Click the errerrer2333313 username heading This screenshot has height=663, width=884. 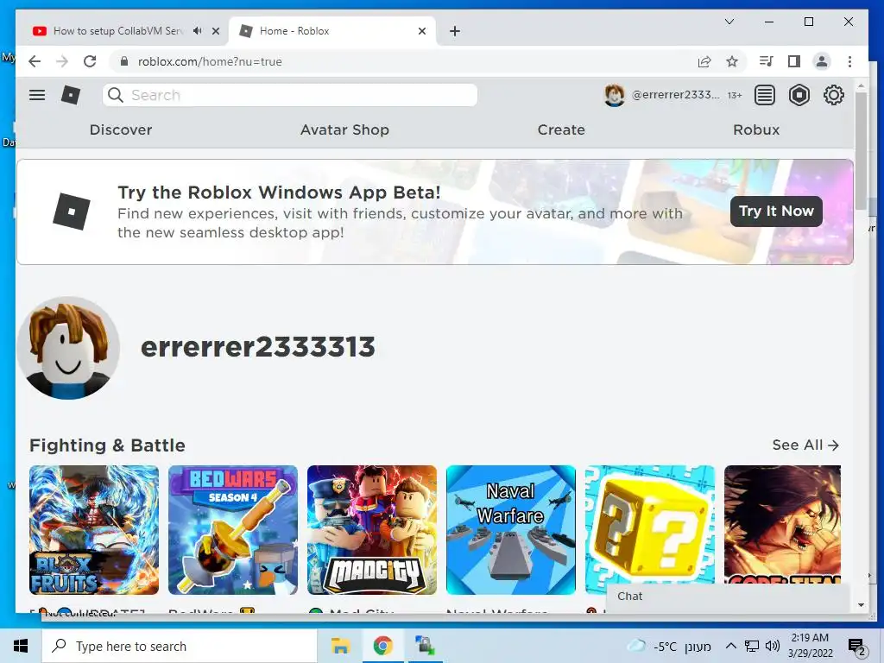click(x=257, y=346)
